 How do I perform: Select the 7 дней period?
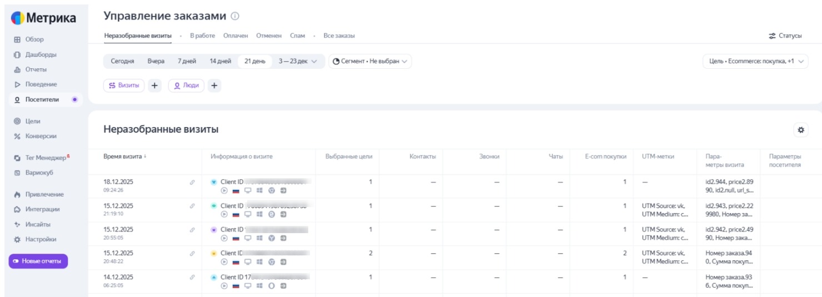187,61
